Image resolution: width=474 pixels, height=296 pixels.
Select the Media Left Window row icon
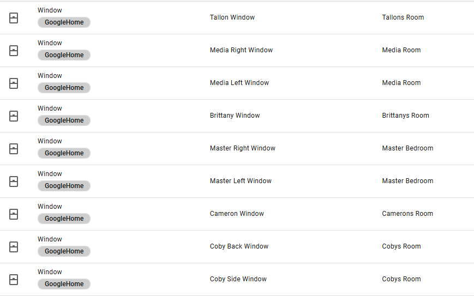click(14, 83)
